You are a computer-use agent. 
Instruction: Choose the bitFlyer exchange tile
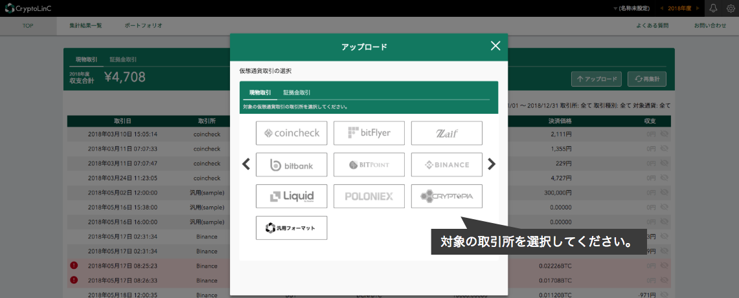coord(369,133)
